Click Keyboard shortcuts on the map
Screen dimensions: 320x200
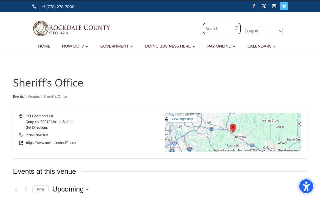[x=224, y=150]
